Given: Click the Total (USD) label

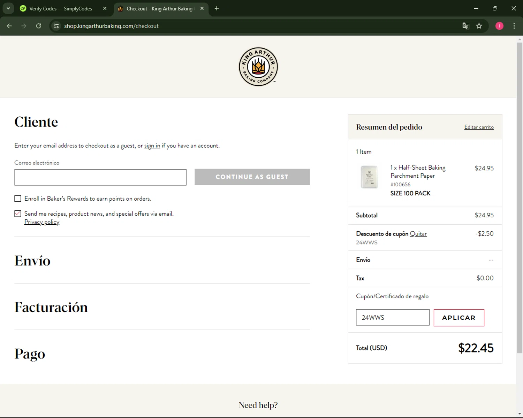Looking at the screenshot, I should pyautogui.click(x=372, y=348).
